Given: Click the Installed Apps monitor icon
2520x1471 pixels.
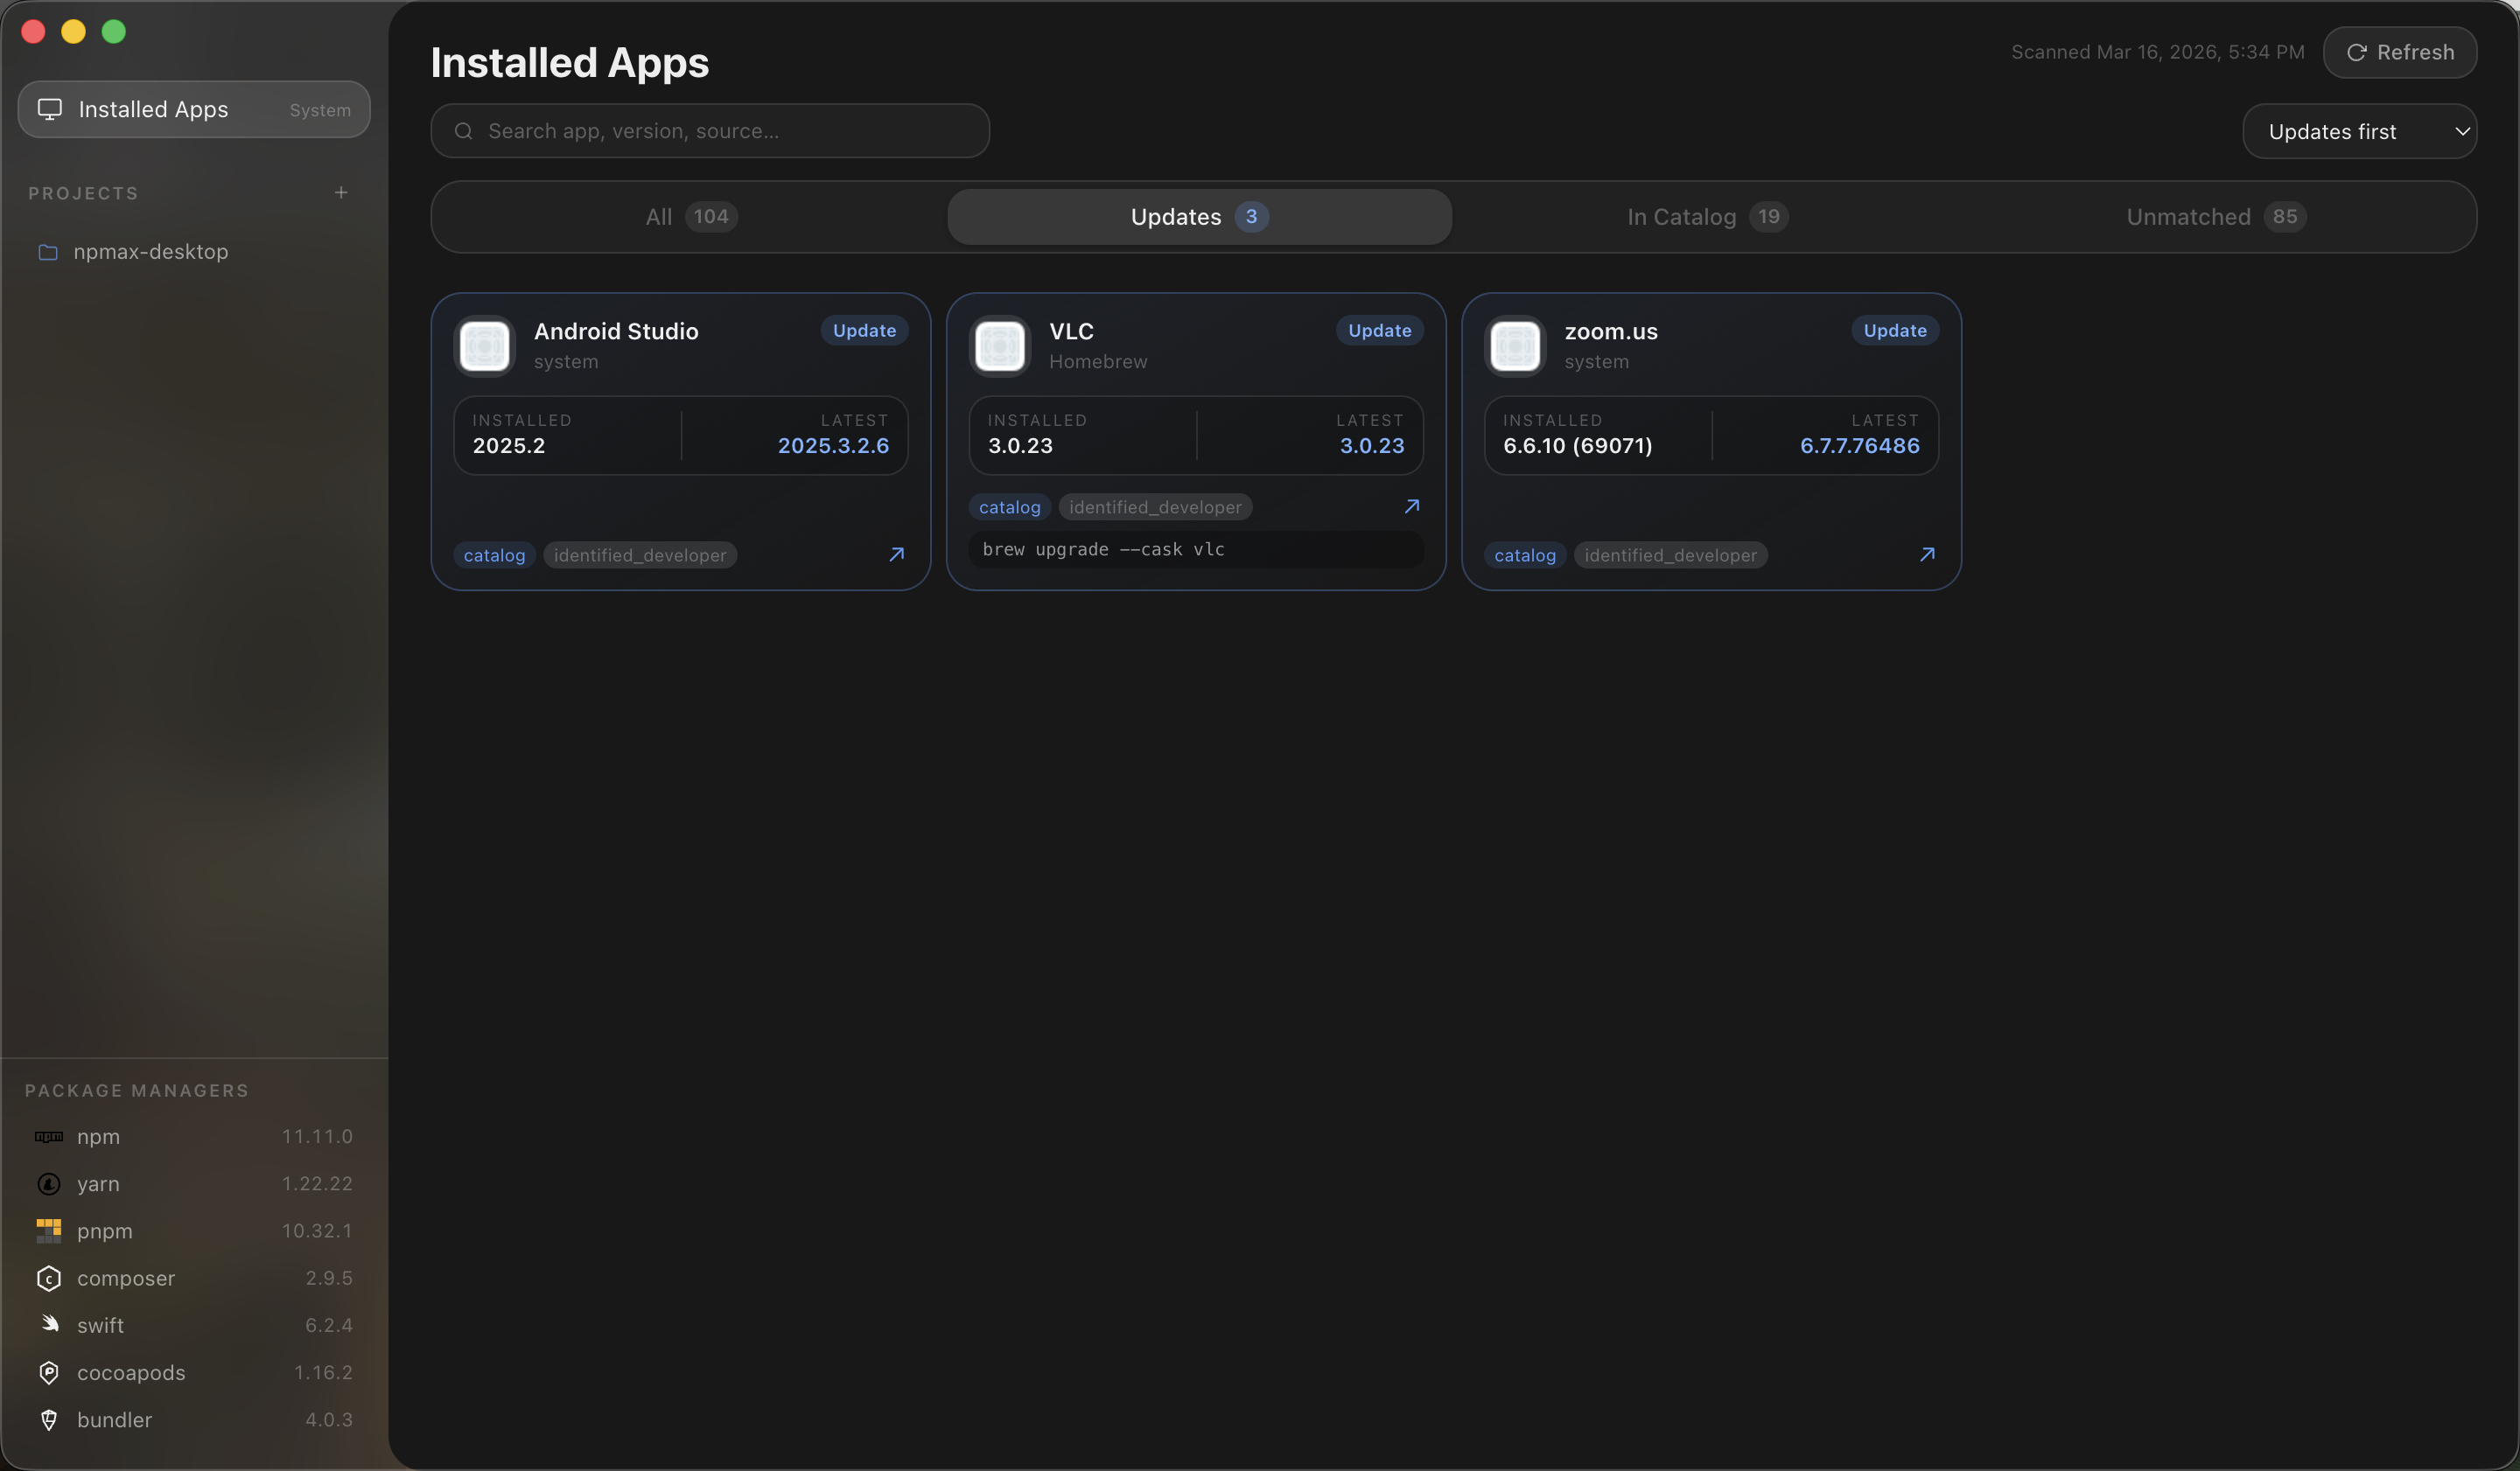Looking at the screenshot, I should click(50, 109).
